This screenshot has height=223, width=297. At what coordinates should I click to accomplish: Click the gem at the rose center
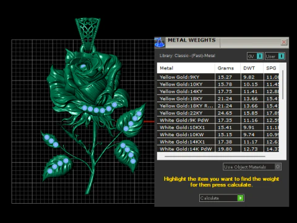pyautogui.click(x=83, y=66)
